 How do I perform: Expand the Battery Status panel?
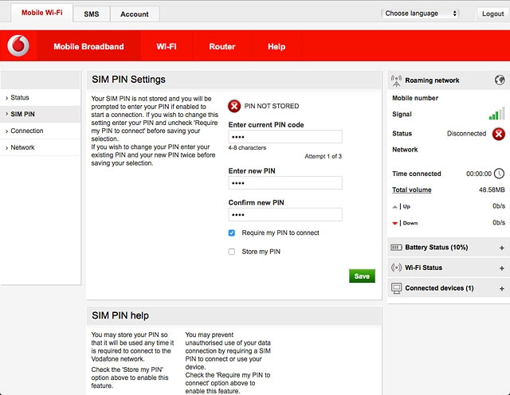pos(501,248)
